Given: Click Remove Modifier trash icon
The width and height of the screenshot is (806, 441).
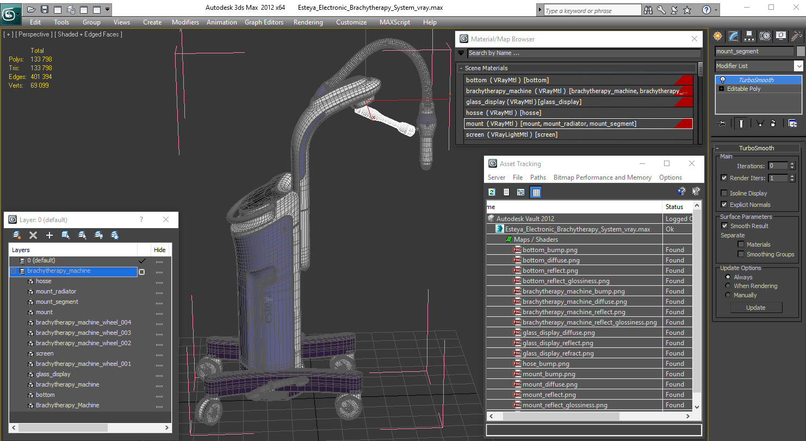Looking at the screenshot, I should tap(773, 123).
